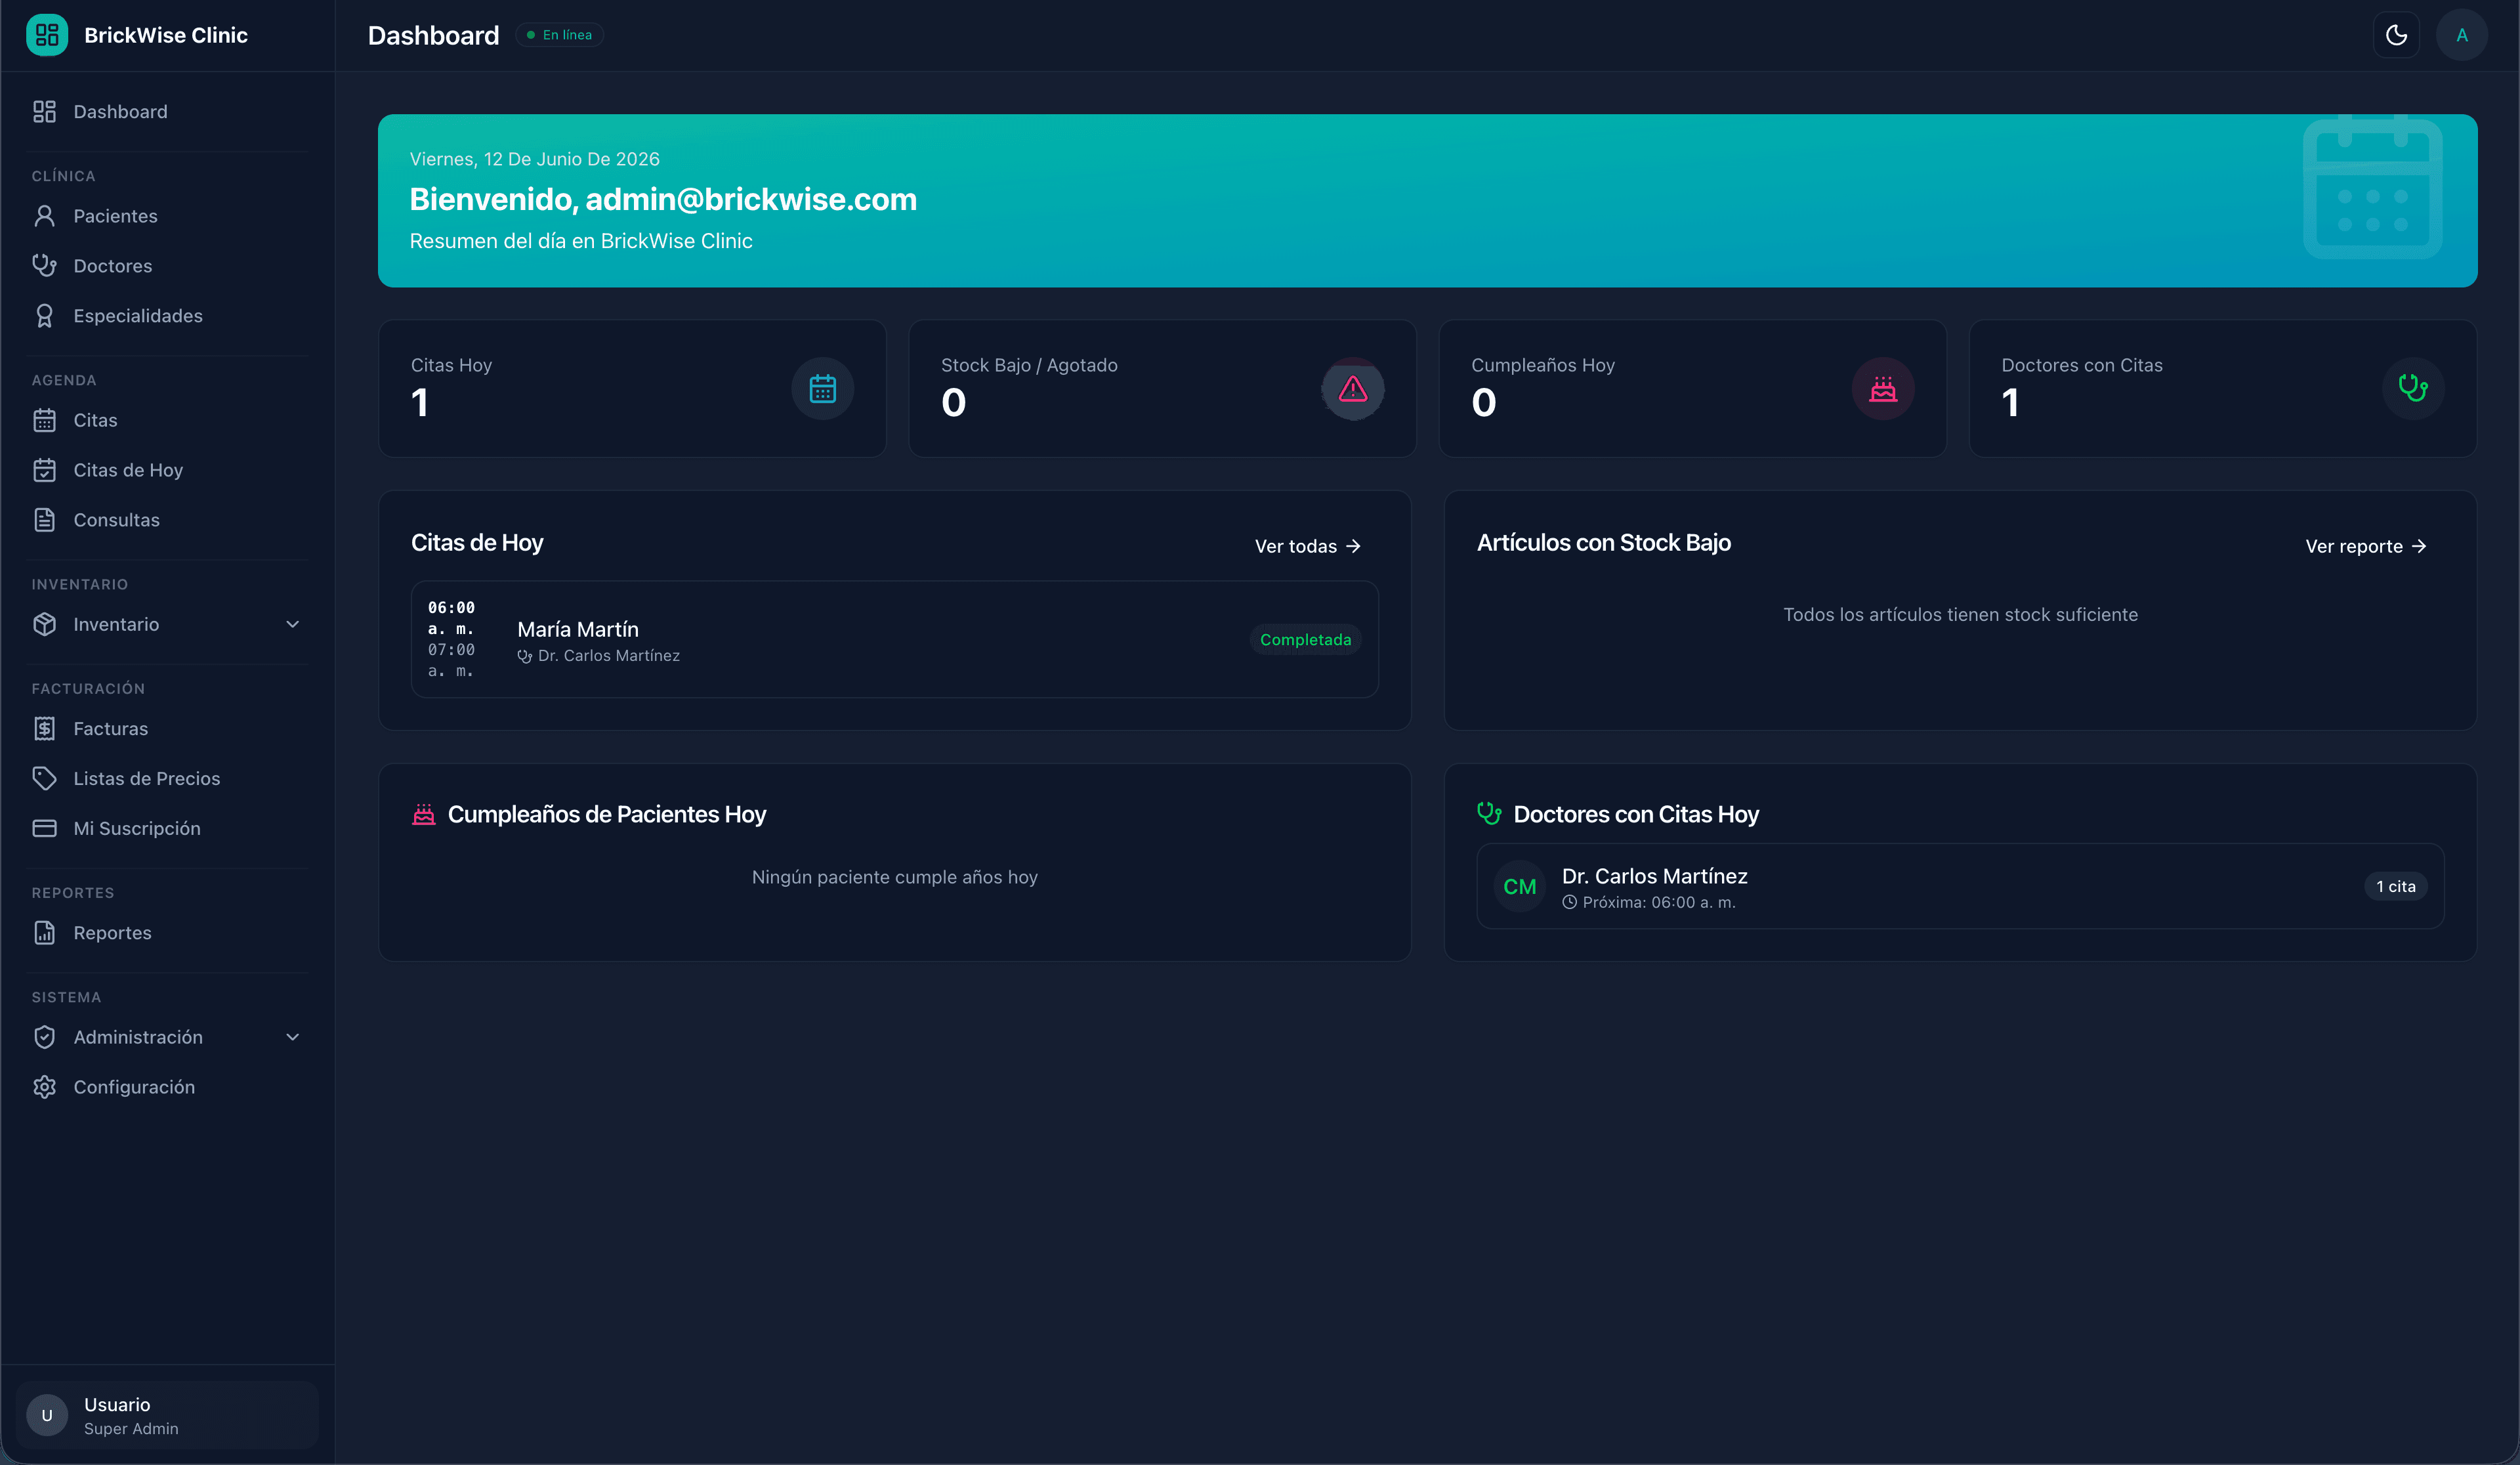Toggle dark mode with the moon icon
2520x1465 pixels.
tap(2396, 35)
